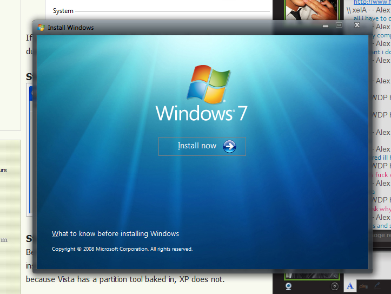The height and width of the screenshot is (294, 391).
Task: Select the blue letter A font tab
Action: (x=350, y=285)
